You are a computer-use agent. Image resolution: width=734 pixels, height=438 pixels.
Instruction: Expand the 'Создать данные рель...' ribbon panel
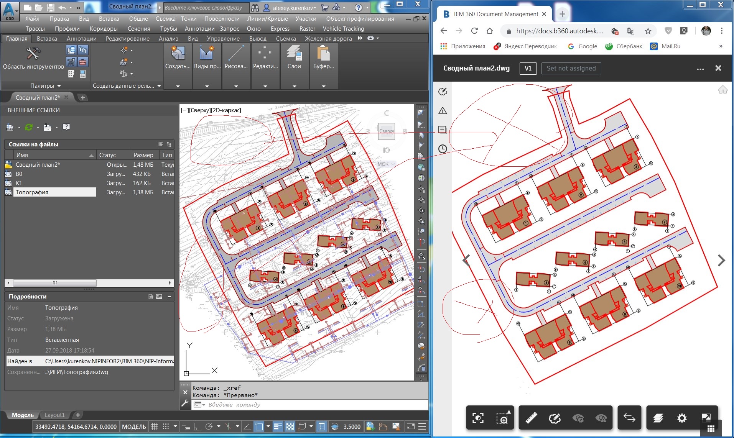tap(160, 85)
